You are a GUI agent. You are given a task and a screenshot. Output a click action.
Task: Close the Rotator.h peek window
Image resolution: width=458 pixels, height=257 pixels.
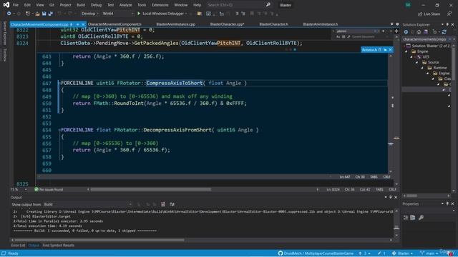tap(390, 50)
